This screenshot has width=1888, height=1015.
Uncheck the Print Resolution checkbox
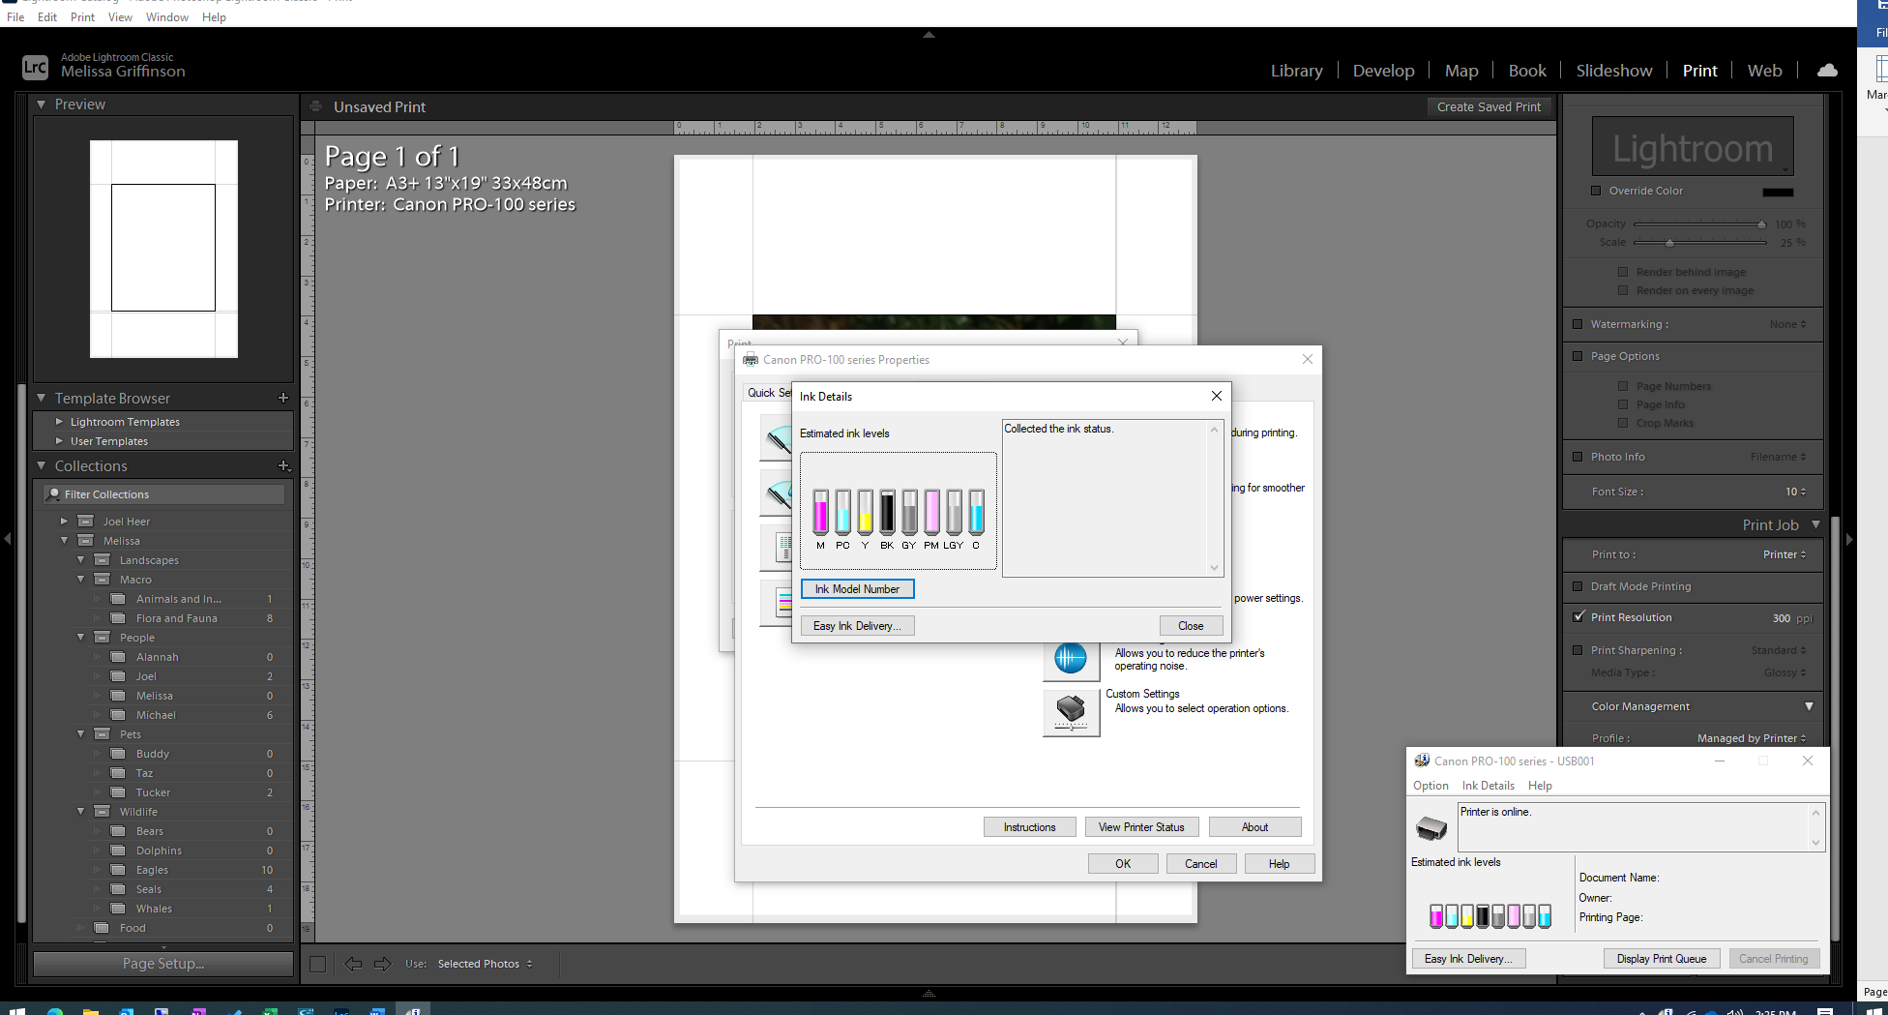[1578, 617]
